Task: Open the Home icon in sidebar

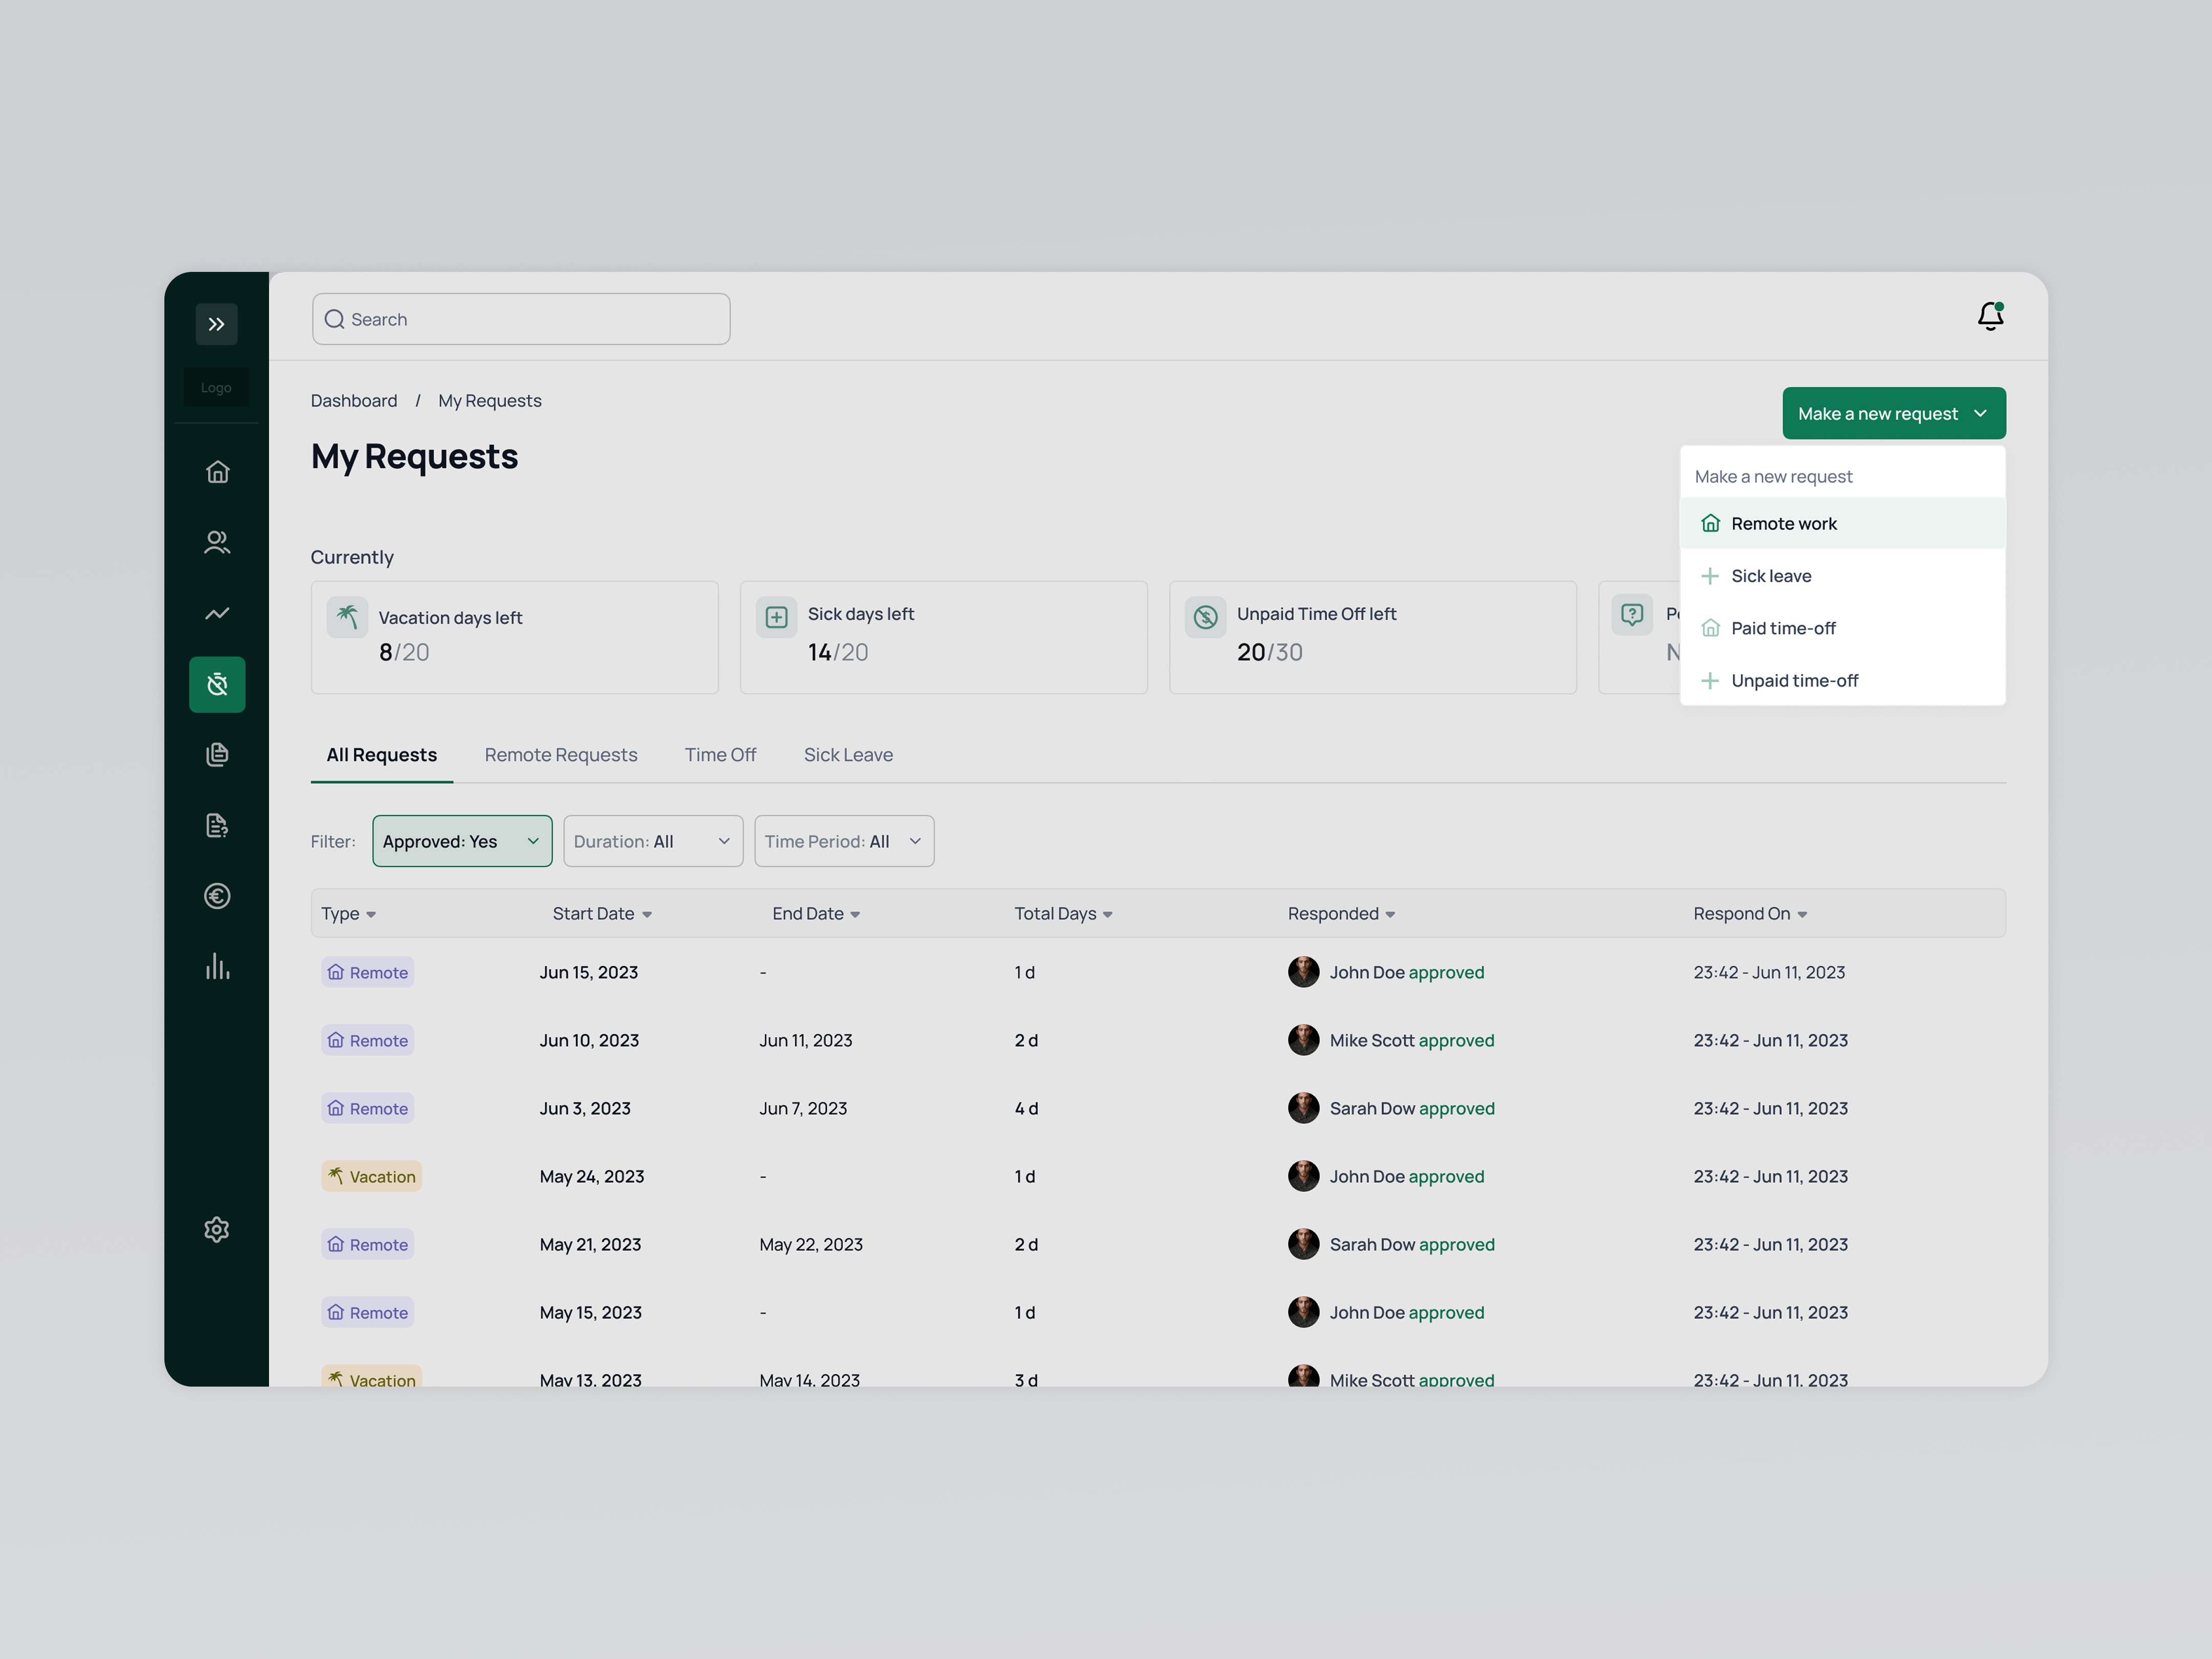Action: (x=217, y=471)
